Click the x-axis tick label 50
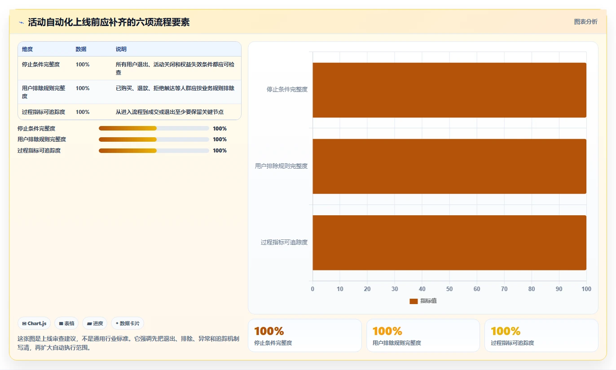Image resolution: width=616 pixels, height=370 pixels. coord(449,289)
